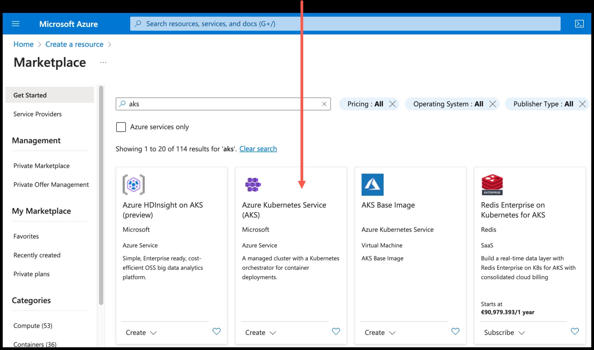Click the Redis price €90,979.393/1 year

507,312
